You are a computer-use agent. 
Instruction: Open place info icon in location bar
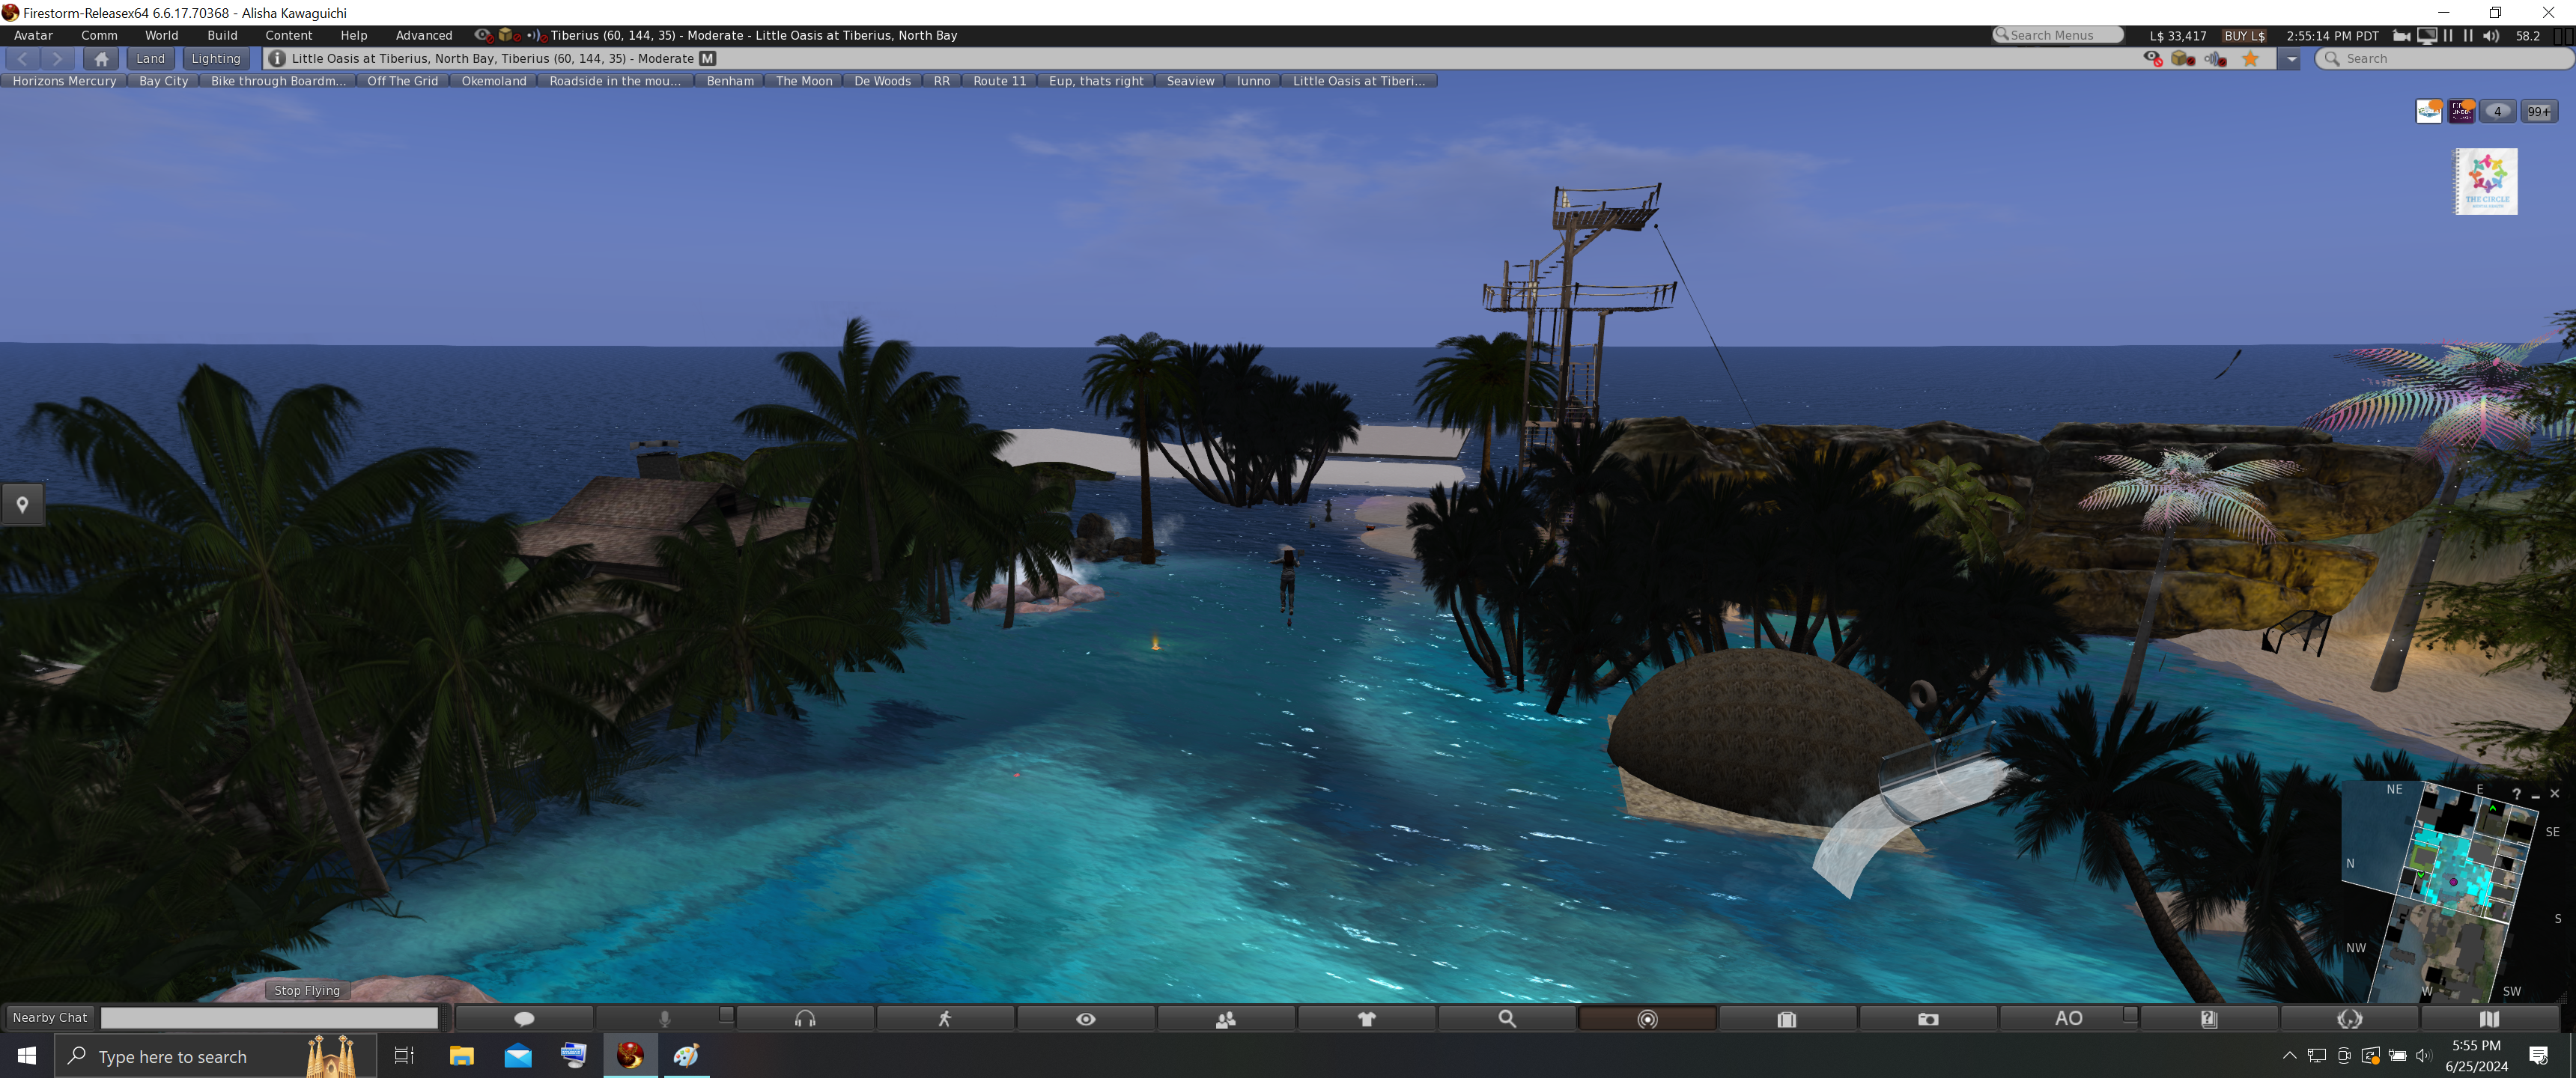pyautogui.click(x=277, y=58)
